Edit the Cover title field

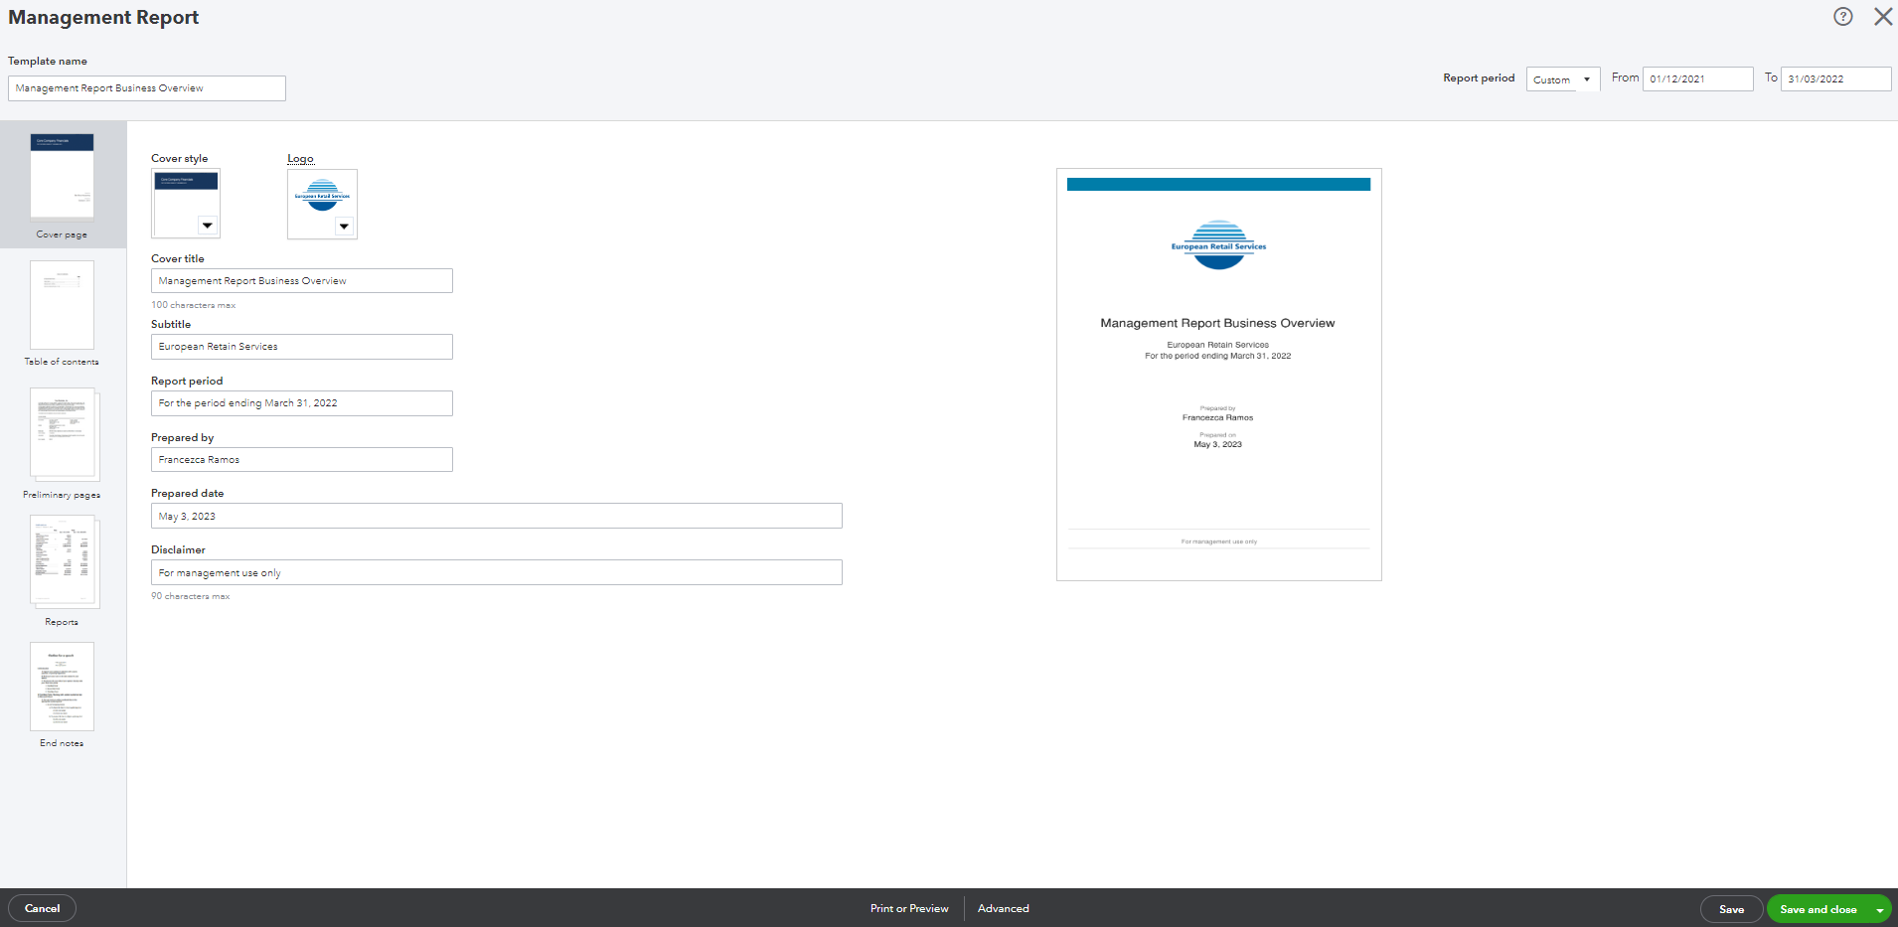click(302, 281)
